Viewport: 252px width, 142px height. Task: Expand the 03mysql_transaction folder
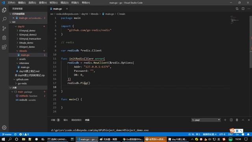tap(28, 39)
